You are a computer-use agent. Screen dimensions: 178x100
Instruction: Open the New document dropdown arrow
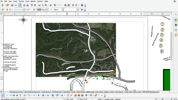click(5, 5)
